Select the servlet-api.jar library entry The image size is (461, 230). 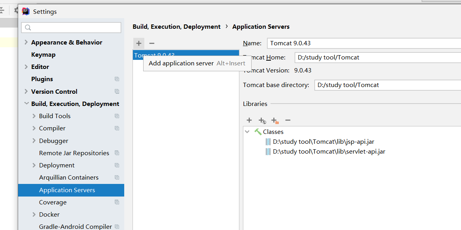click(x=328, y=152)
